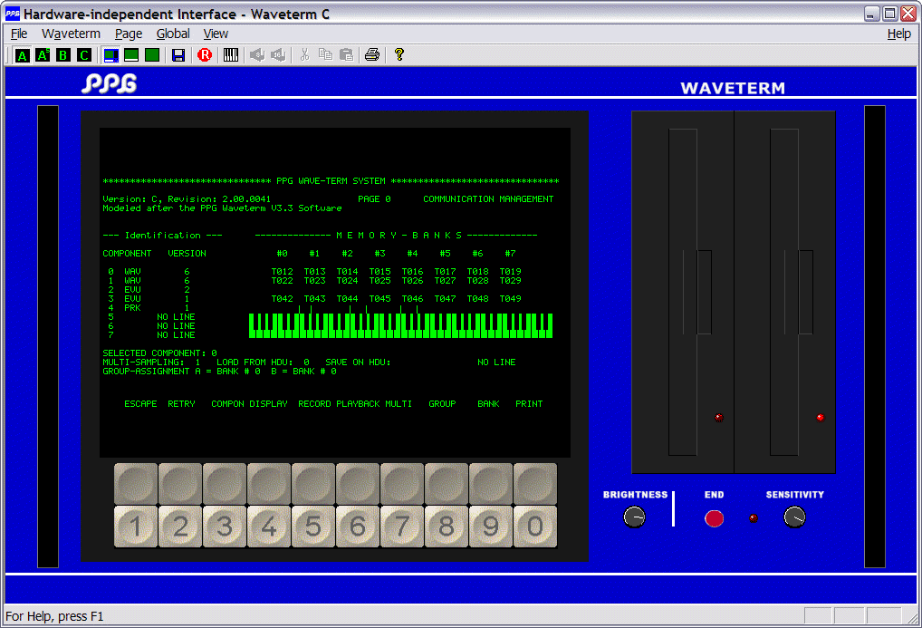Click the speaker icon labeled 16
This screenshot has width=922, height=628.
click(278, 55)
